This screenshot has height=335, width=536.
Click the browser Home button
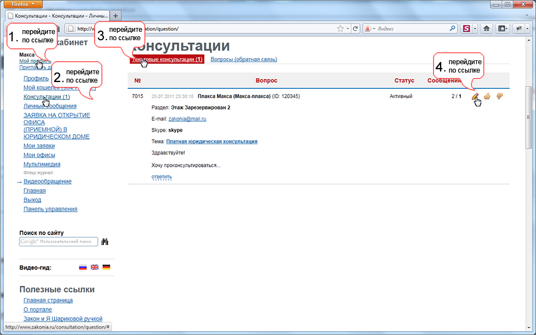[x=486, y=28]
